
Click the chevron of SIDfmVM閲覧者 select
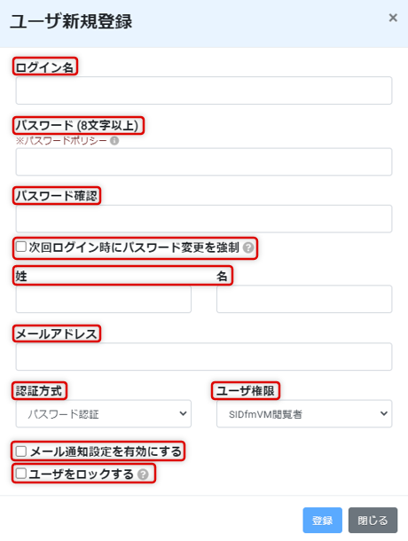[384, 413]
